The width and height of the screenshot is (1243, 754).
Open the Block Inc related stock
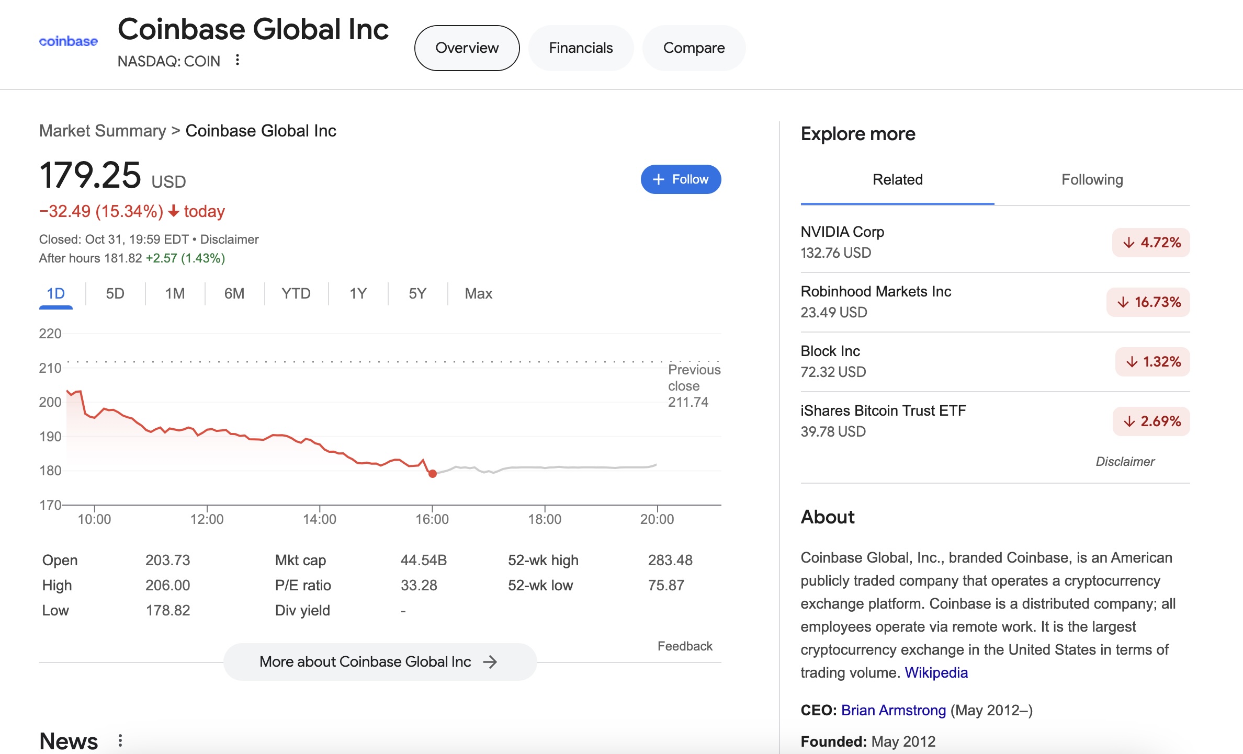[x=995, y=361]
